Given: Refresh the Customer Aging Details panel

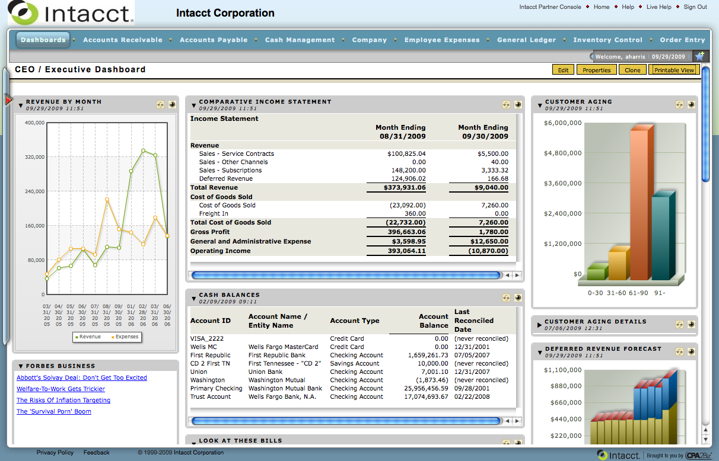Looking at the screenshot, I should (680, 325).
